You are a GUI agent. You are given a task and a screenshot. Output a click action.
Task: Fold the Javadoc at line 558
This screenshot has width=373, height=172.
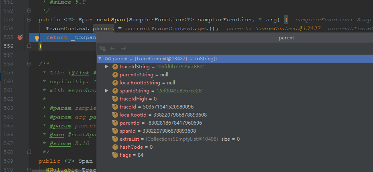29,64
